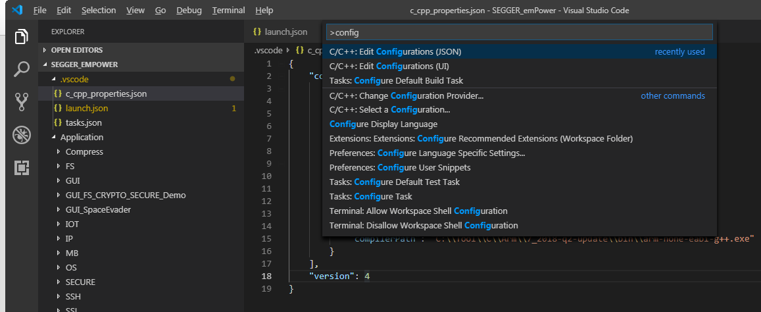The height and width of the screenshot is (312, 761).
Task: Expand the Compress folder
Action: [x=141, y=151]
